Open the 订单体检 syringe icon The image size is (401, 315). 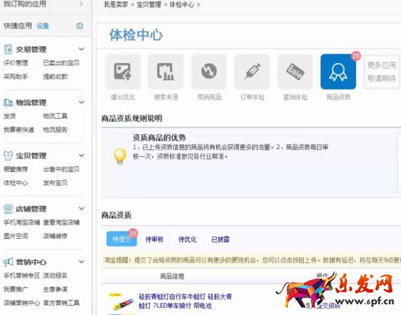[251, 72]
